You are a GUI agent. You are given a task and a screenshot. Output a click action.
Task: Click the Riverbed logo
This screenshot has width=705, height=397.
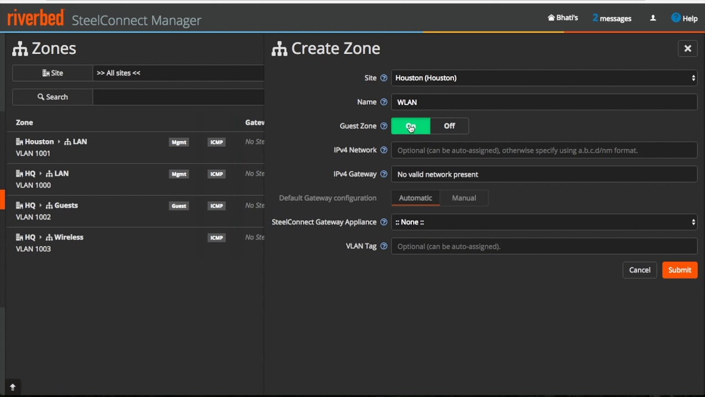(x=36, y=19)
